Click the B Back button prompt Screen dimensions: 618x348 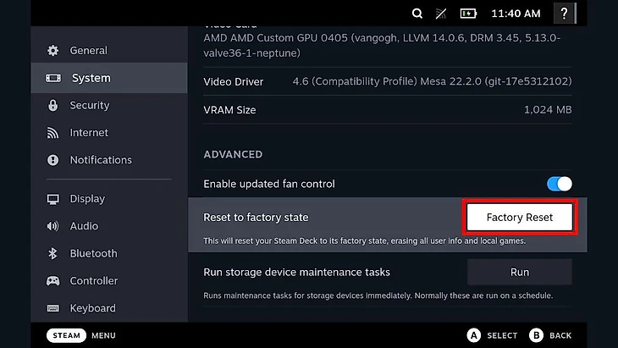(x=550, y=335)
